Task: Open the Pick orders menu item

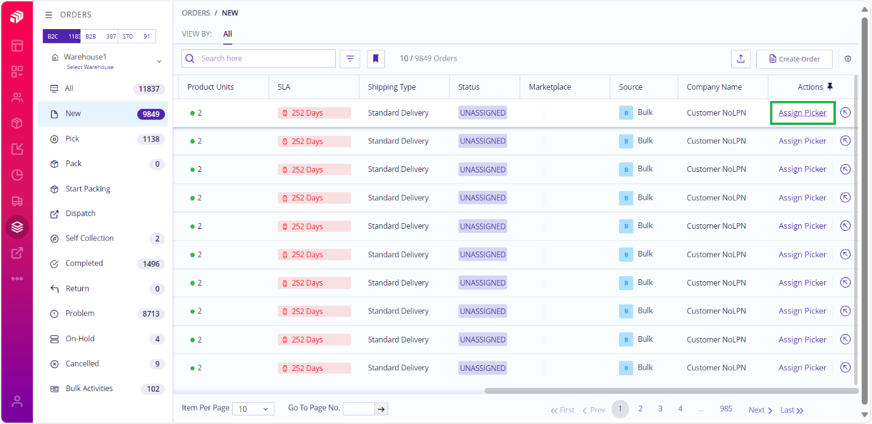Action: coord(103,138)
